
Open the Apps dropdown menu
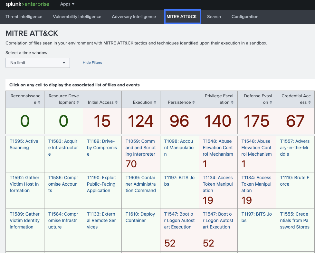[67, 4]
